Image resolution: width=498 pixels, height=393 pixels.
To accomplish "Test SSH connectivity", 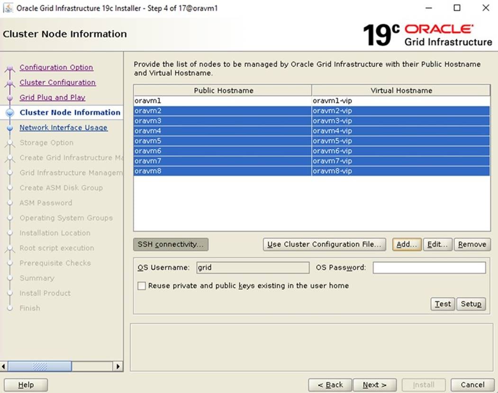I will [x=443, y=304].
